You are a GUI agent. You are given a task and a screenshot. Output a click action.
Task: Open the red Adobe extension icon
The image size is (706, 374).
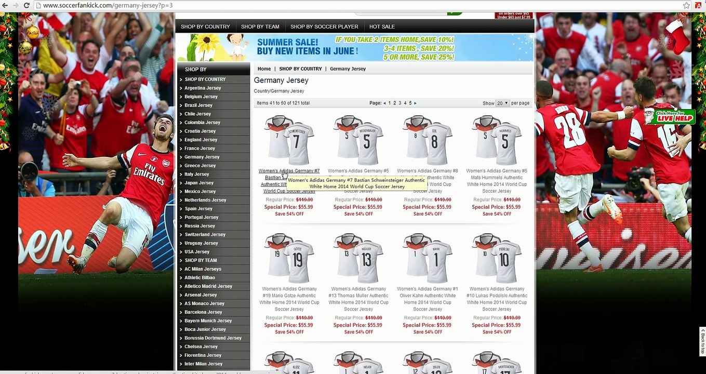(x=699, y=5)
